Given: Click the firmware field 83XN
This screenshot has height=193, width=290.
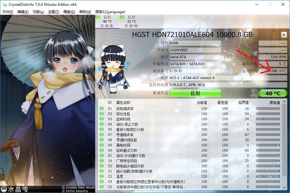Looking at the screenshot, I should tap(195, 43).
